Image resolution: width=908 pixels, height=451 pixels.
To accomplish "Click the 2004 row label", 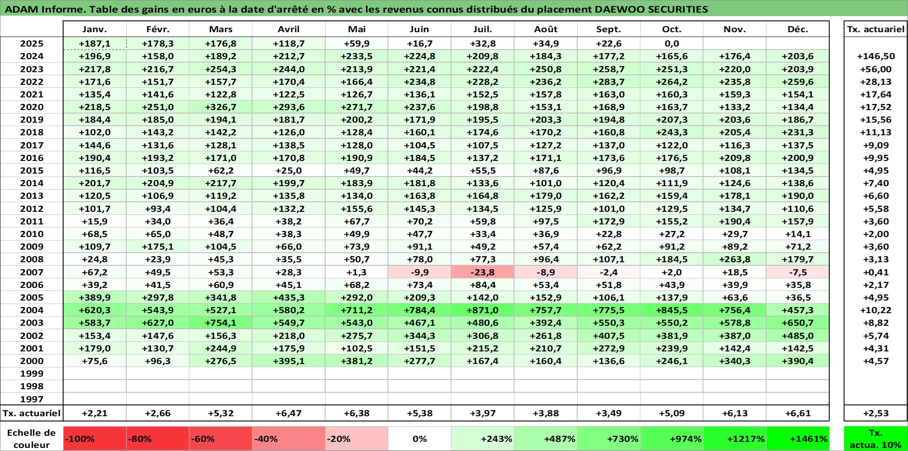I will [x=32, y=310].
